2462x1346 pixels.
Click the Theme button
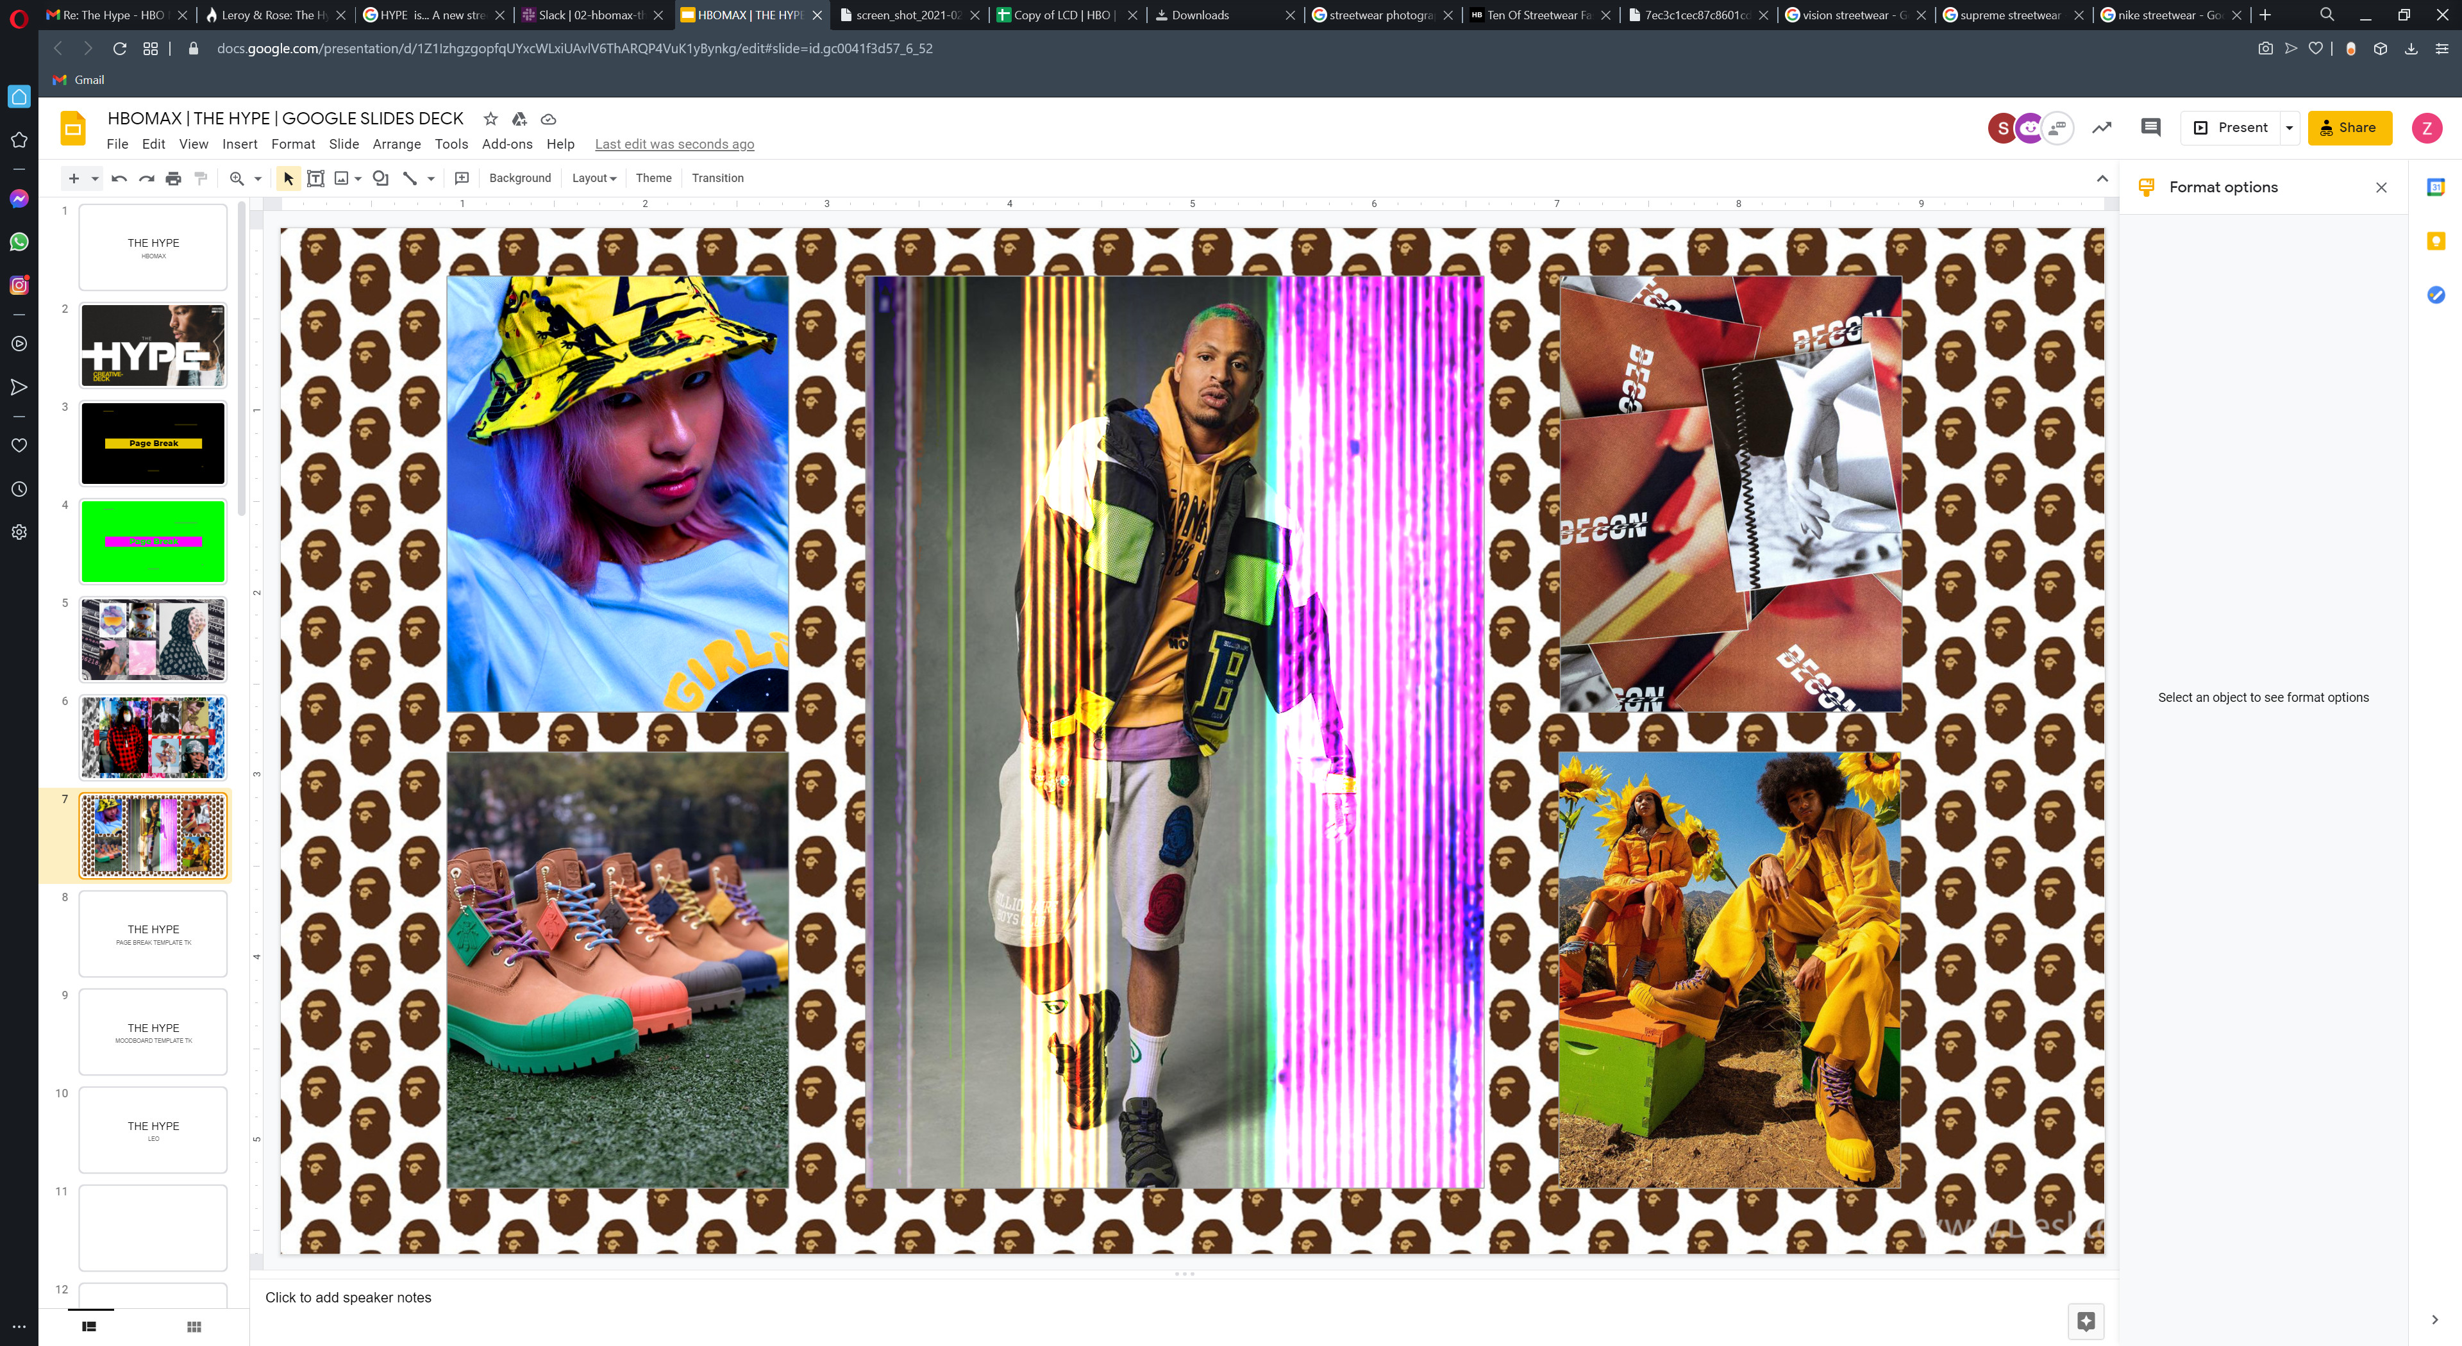click(x=654, y=178)
